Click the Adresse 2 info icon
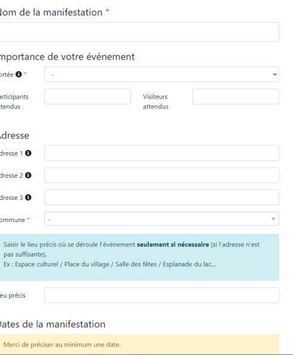The image size is (293, 355). (28, 175)
